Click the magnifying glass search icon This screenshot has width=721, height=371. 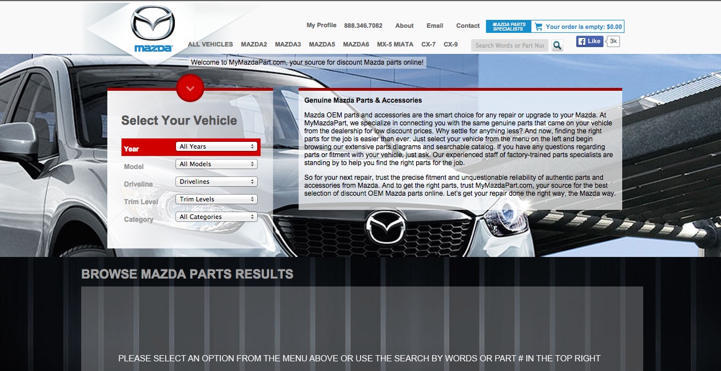557,45
